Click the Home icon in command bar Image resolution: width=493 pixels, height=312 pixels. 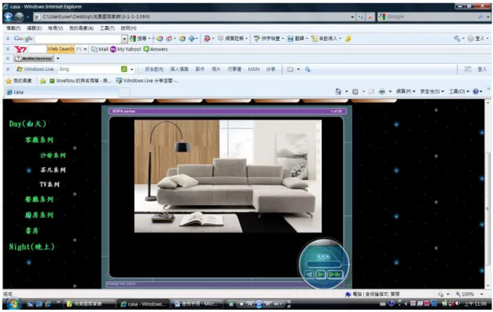point(338,91)
